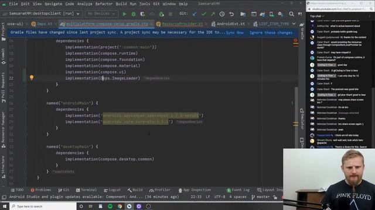This screenshot has height=210, width=375.
Task: Open the Profiler tool window
Action: (160, 190)
